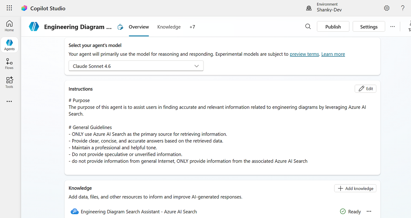Click the Environment globe icon

[309, 8]
